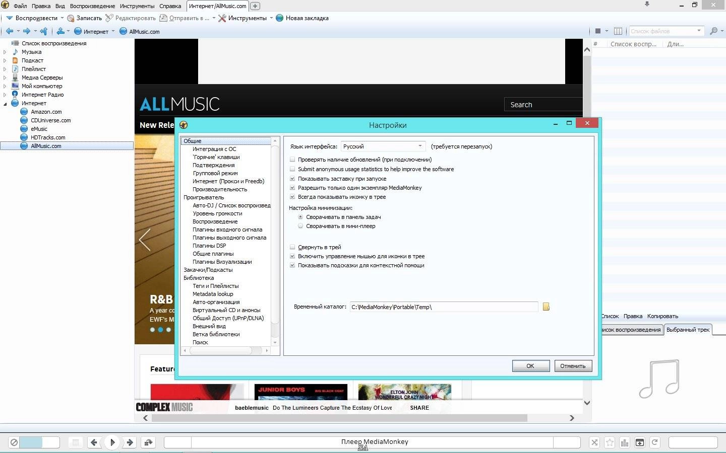726x453 pixels.
Task: Click OK in the Настройки dialog
Action: [x=530, y=366]
